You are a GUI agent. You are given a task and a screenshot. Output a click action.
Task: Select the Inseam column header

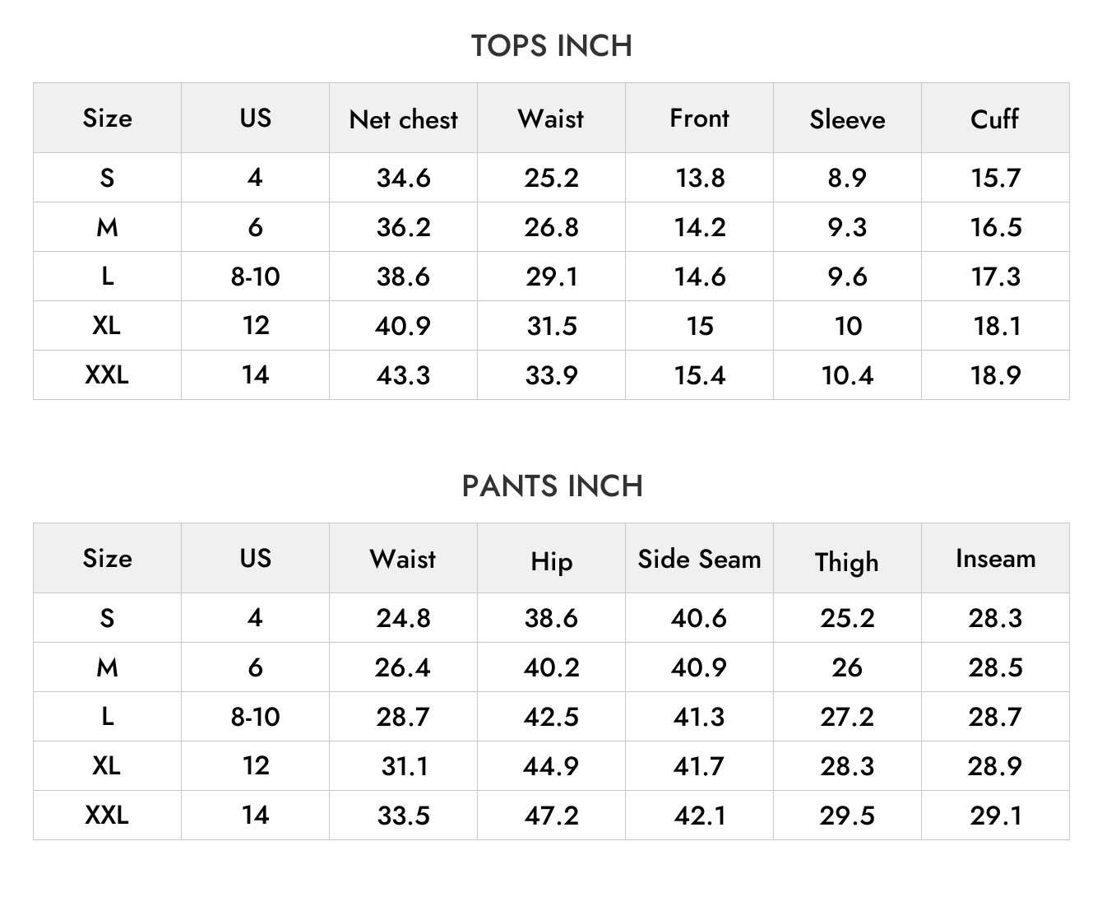[995, 559]
